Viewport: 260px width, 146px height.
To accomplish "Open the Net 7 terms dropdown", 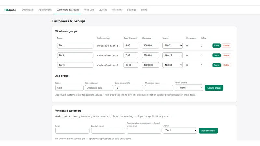I will [x=173, y=45].
